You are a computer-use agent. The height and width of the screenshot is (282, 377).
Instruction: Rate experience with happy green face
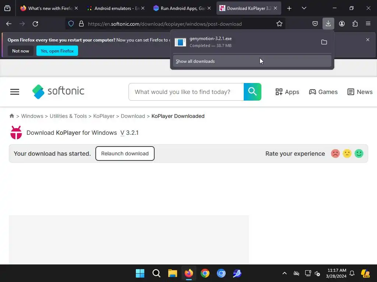click(x=359, y=153)
